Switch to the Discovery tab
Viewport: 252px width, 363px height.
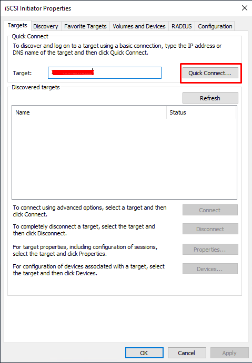[46, 26]
